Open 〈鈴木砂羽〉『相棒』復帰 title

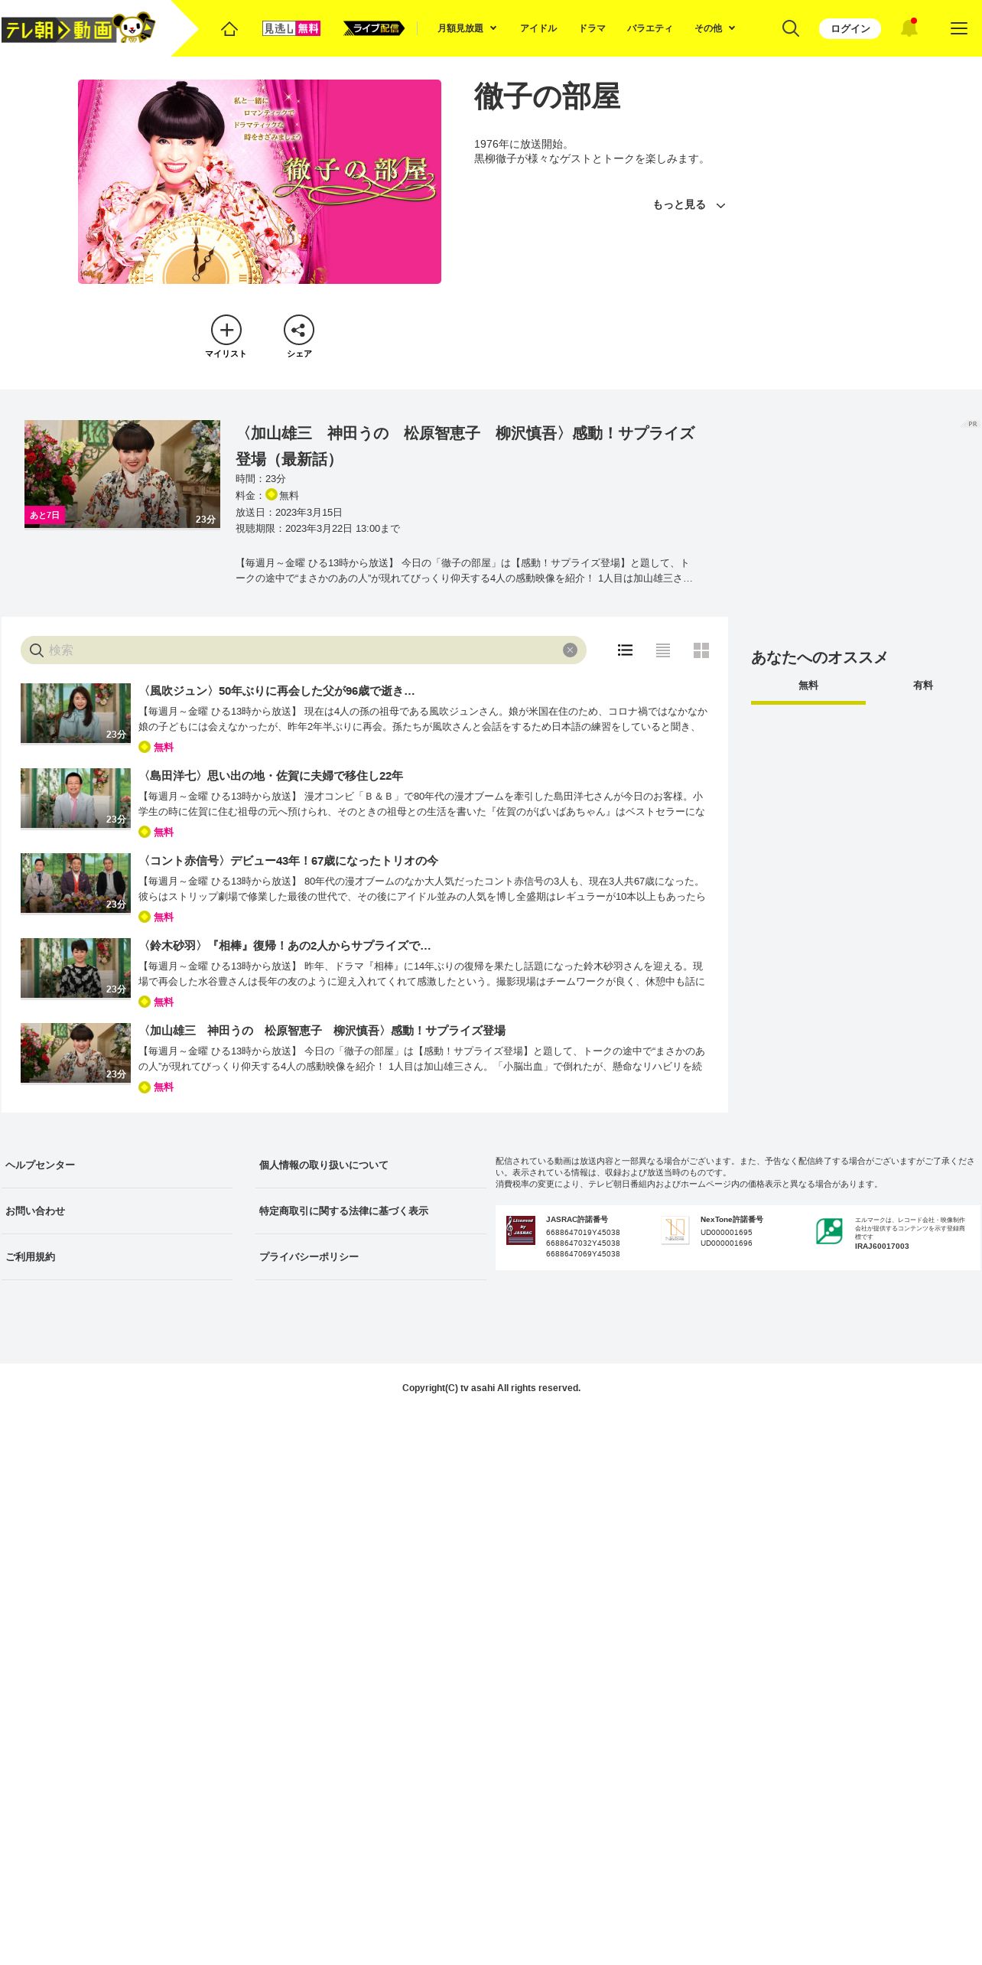pos(285,945)
